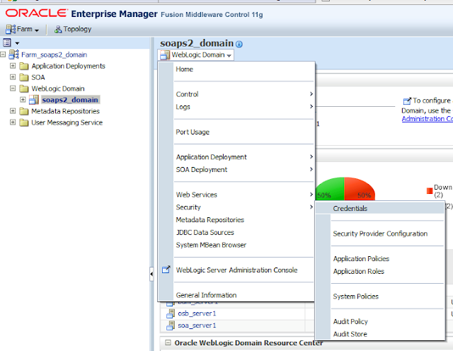453x351 pixels.
Task: Select Application Deployments folder in tree
Action: coord(68,66)
